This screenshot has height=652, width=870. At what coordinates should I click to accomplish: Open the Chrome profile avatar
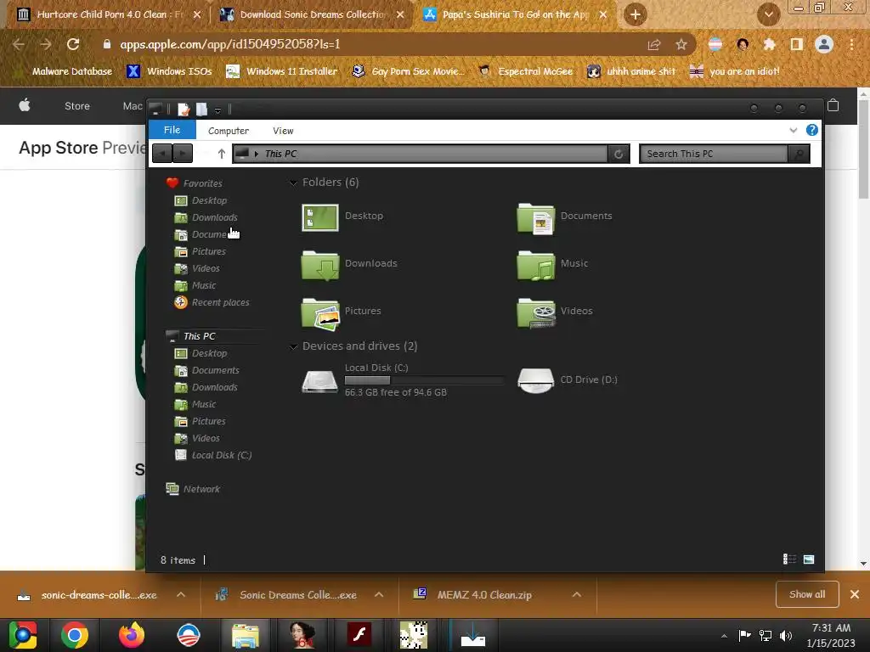tap(824, 44)
